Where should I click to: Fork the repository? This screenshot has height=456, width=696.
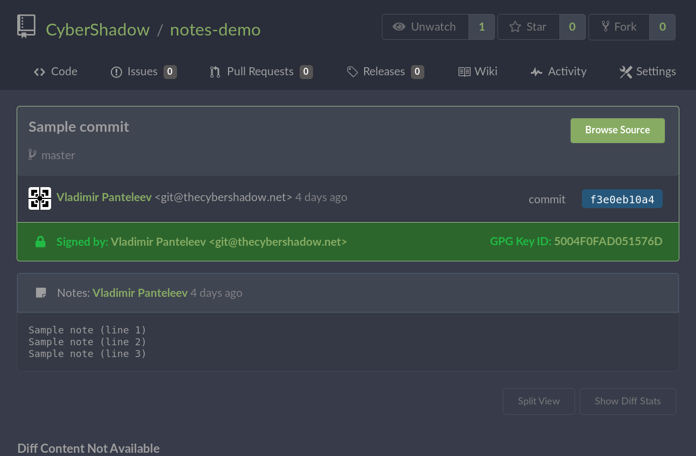619,27
